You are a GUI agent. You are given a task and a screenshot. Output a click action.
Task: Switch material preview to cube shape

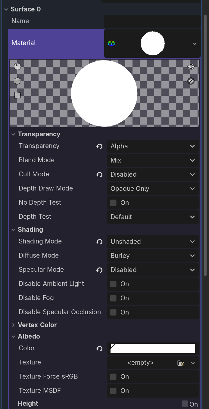coord(17,81)
